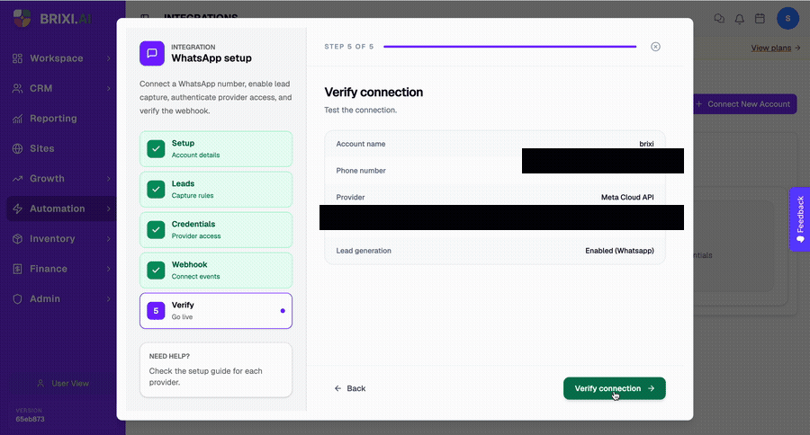Expand the Admin chevron
This screenshot has height=435, width=810.
click(x=109, y=298)
